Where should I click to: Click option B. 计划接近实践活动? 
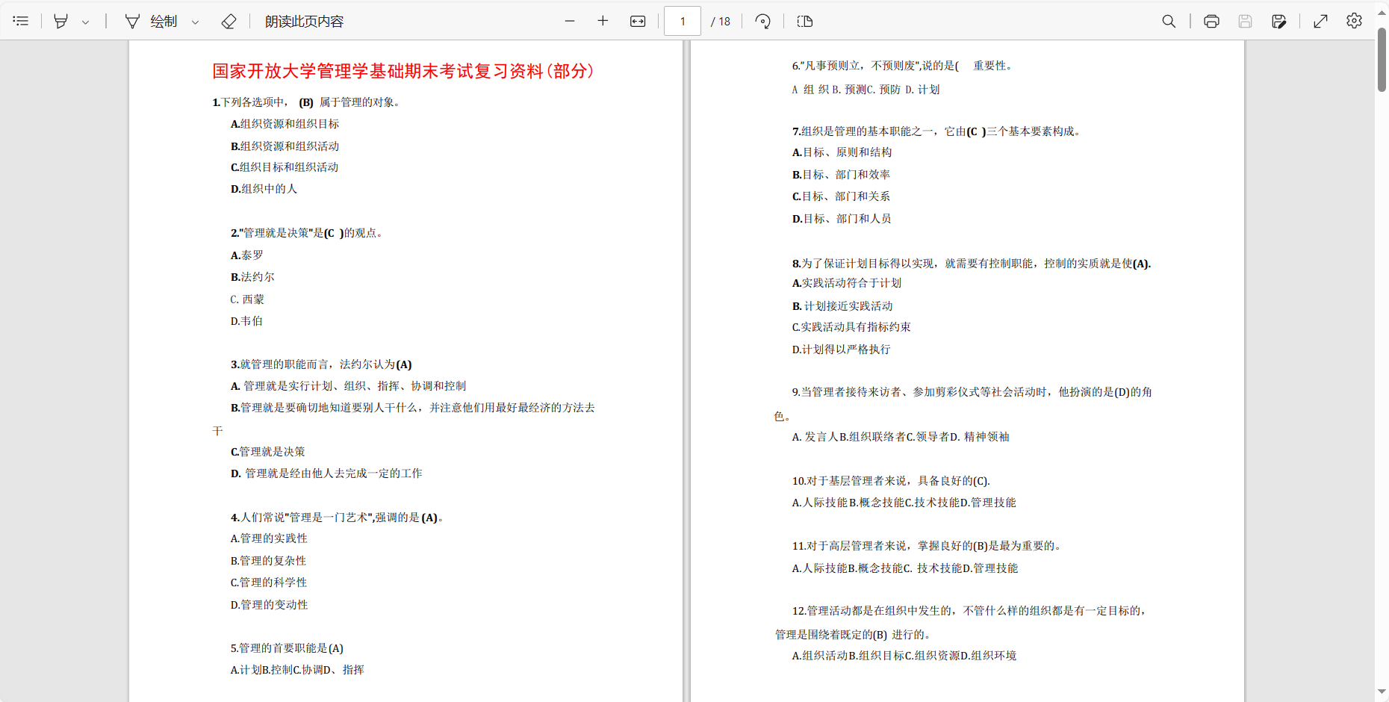click(842, 306)
